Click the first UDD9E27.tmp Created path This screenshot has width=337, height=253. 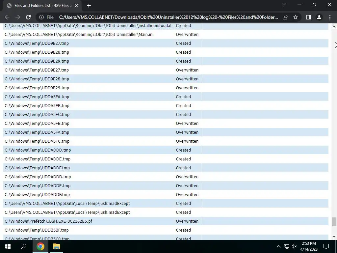[x=37, y=43]
